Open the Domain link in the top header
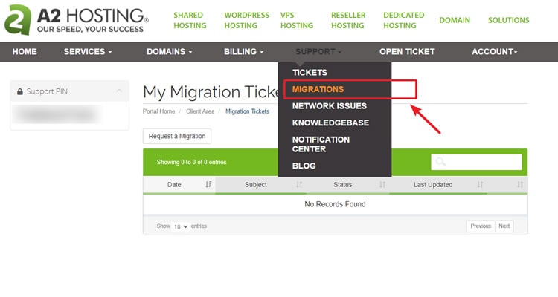 coord(455,20)
